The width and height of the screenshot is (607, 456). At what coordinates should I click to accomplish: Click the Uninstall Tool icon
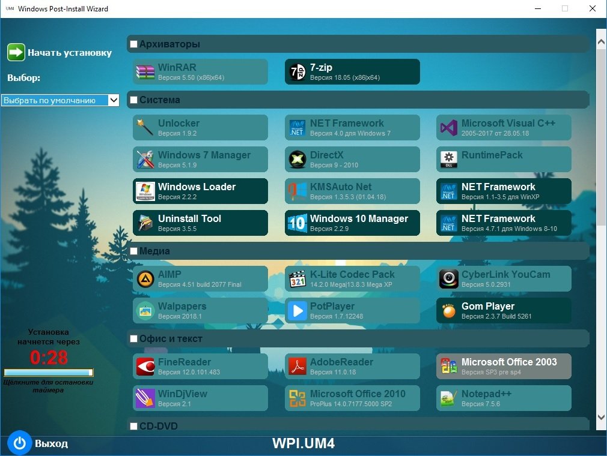145,223
